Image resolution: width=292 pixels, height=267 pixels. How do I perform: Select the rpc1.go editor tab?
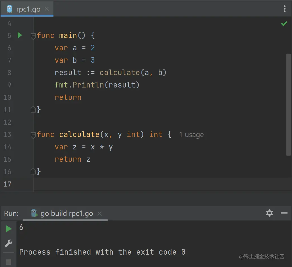[x=27, y=9]
